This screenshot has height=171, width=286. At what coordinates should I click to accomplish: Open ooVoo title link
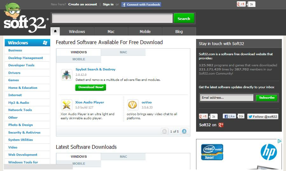click(x=146, y=102)
